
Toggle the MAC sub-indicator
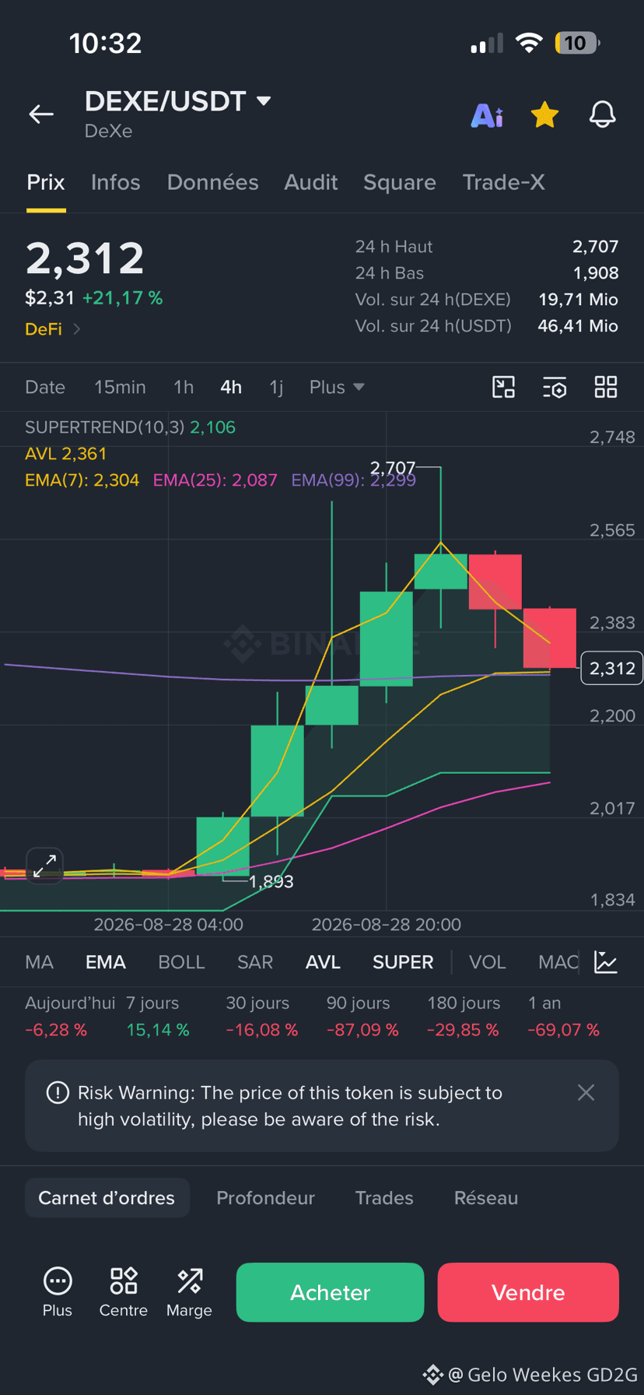point(558,962)
